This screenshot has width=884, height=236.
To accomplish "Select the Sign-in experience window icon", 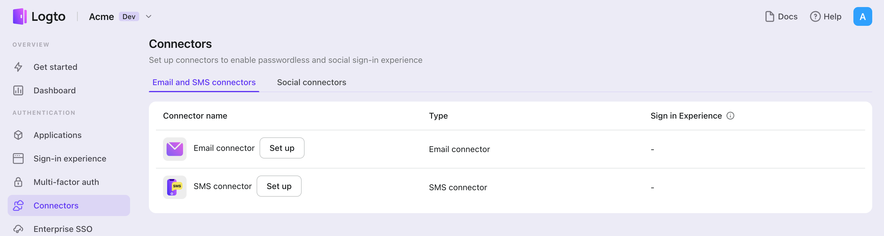I will 18,158.
